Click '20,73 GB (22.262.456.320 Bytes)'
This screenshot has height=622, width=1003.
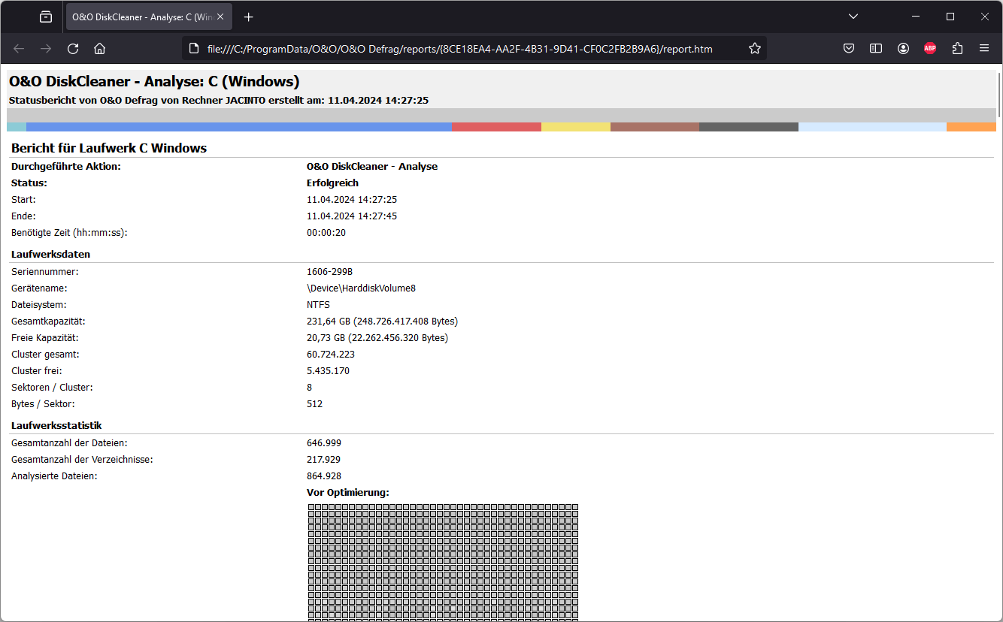click(377, 337)
